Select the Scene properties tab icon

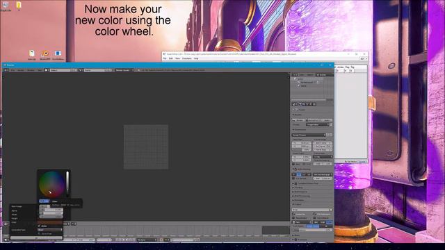coord(307,104)
